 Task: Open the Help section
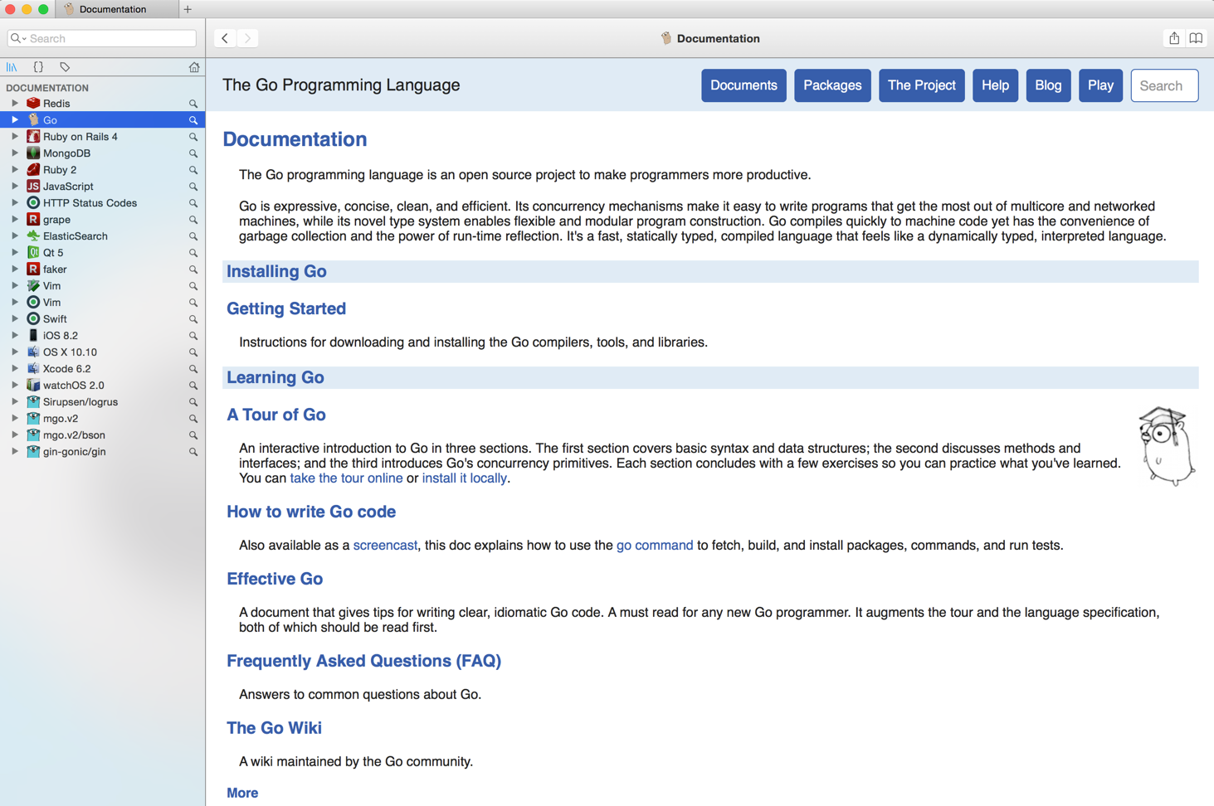(x=995, y=85)
